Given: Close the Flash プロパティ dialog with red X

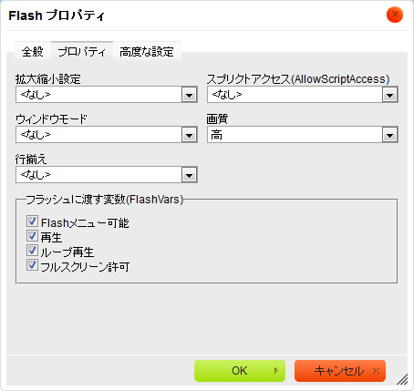Looking at the screenshot, I should pos(395,15).
